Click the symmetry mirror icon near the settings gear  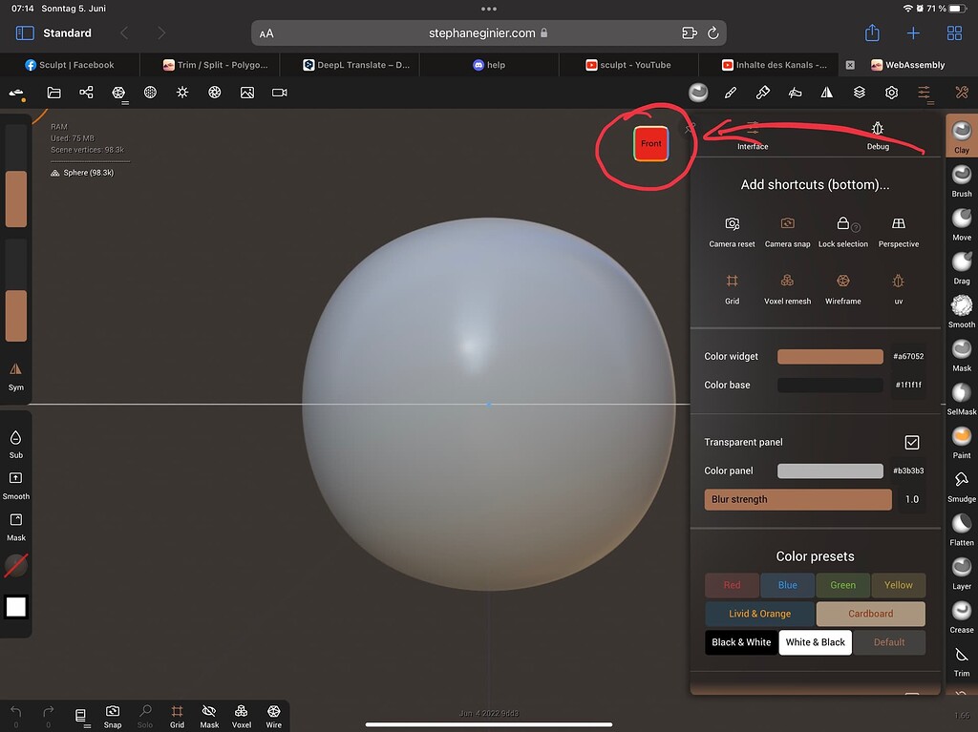click(826, 93)
